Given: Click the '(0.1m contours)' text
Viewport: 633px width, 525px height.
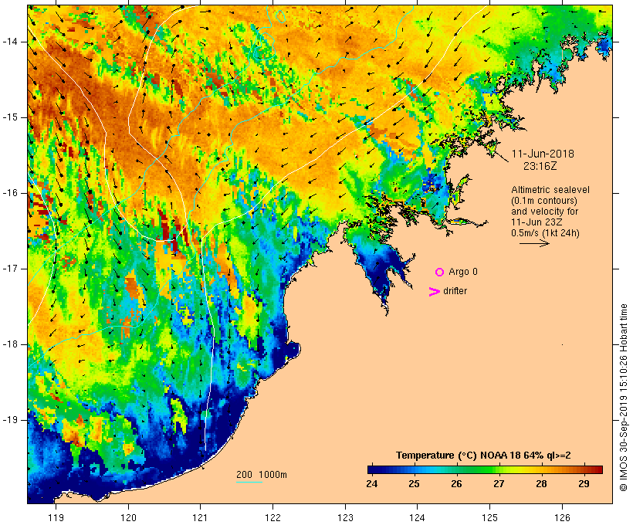Looking at the screenshot, I should 544,201.
